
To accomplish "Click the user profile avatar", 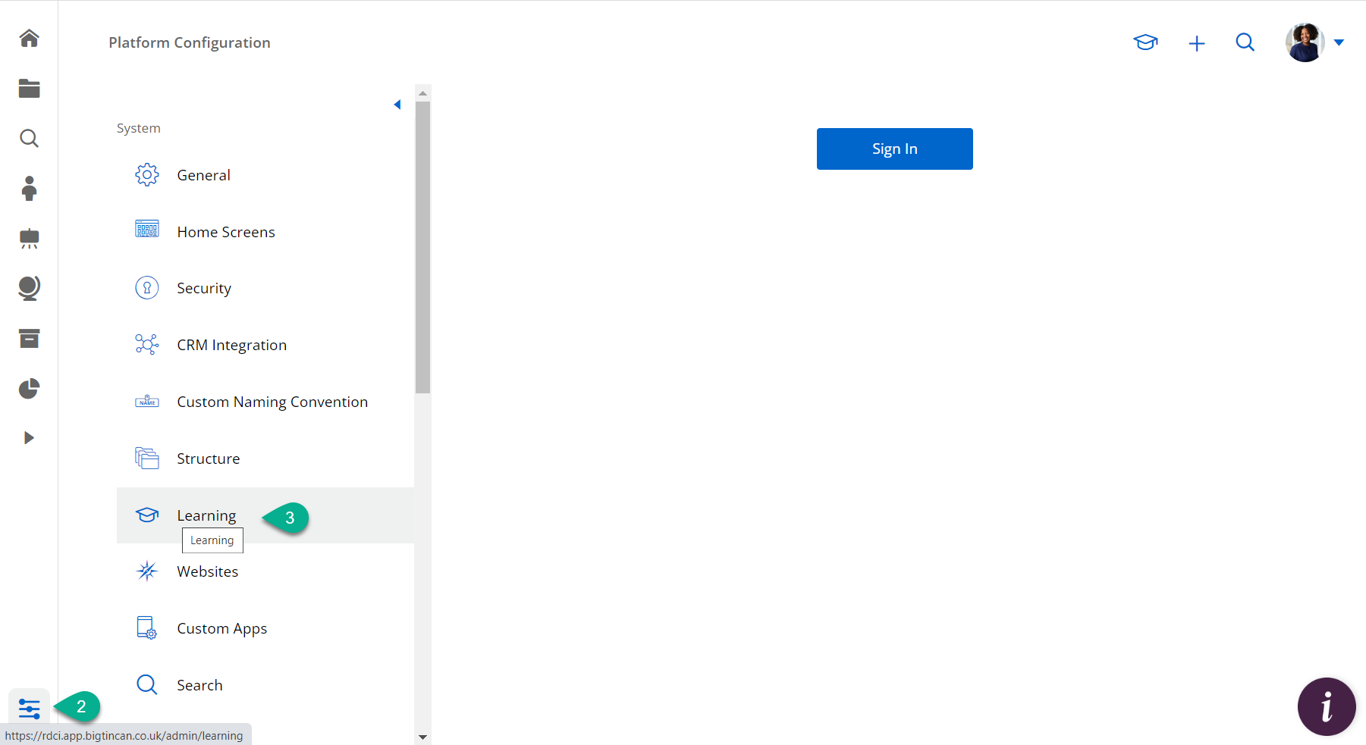I will pos(1305,42).
